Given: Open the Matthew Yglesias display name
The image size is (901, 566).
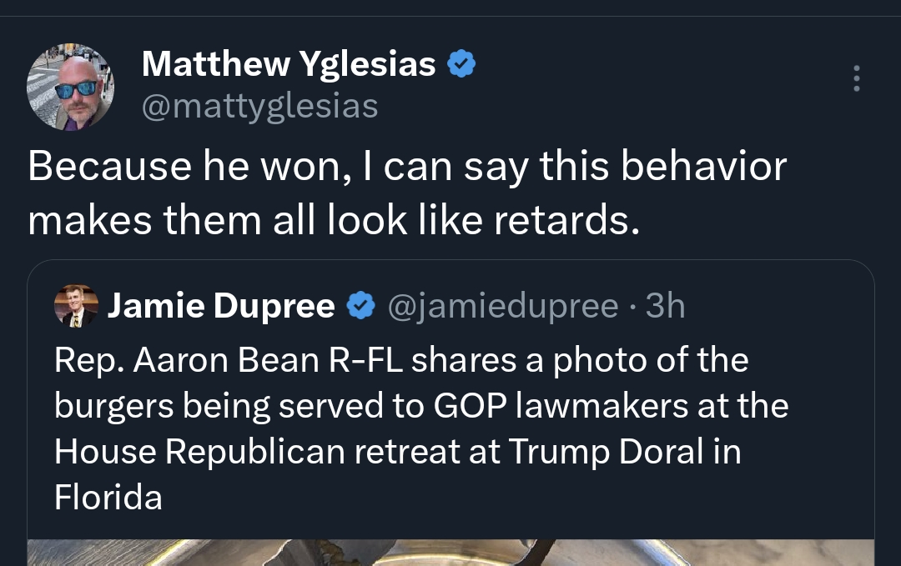Looking at the screenshot, I should (x=289, y=63).
